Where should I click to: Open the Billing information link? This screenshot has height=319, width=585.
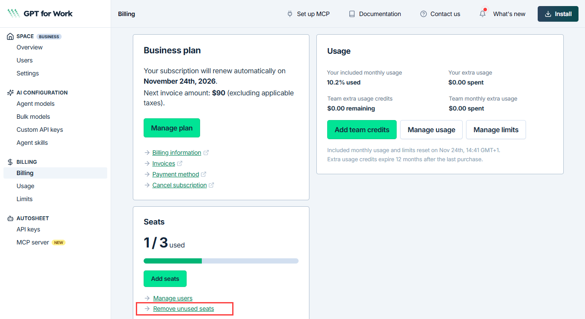coord(177,153)
